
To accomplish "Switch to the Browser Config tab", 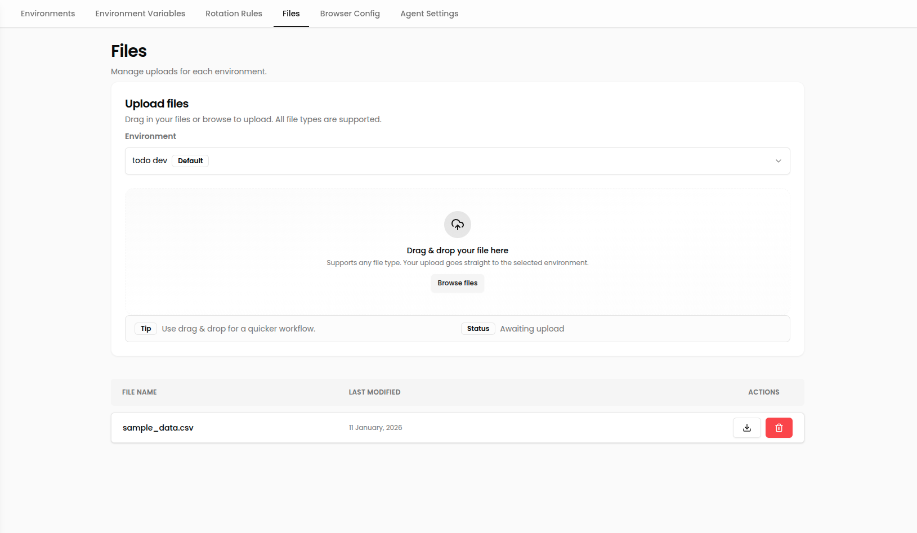I will click(x=350, y=13).
